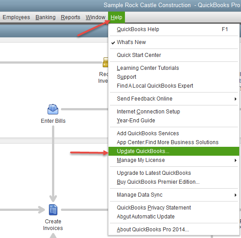
Task: Expand Manage My License submenu
Action: pyautogui.click(x=174, y=160)
